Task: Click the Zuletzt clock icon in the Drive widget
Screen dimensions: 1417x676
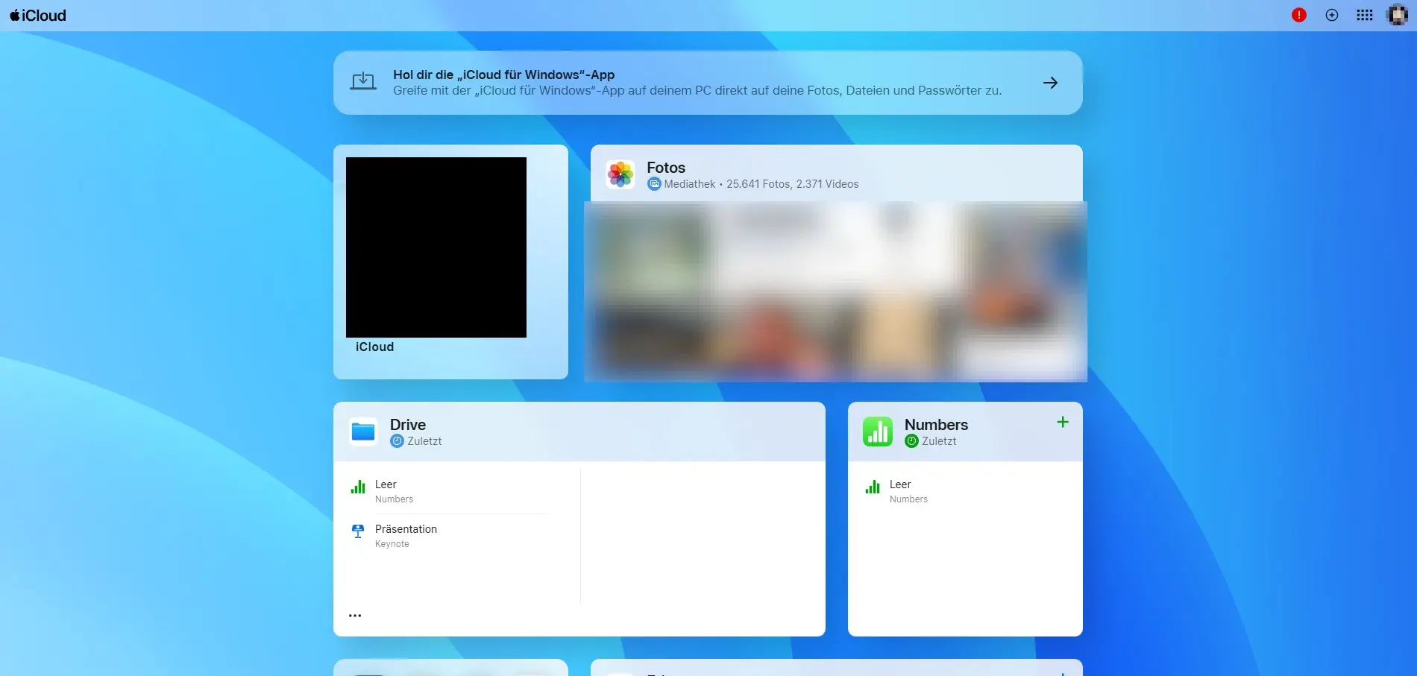Action: coord(397,440)
